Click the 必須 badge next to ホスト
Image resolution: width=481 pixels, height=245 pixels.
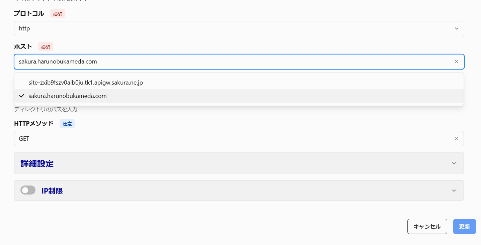click(46, 47)
